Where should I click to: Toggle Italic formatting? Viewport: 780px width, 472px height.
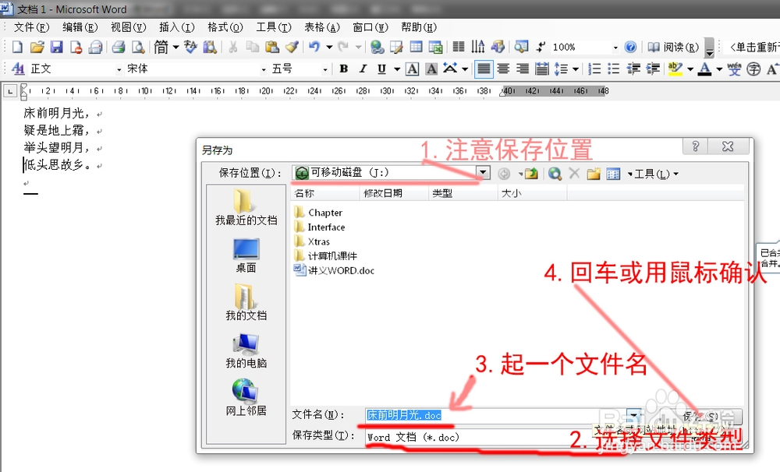(x=363, y=69)
